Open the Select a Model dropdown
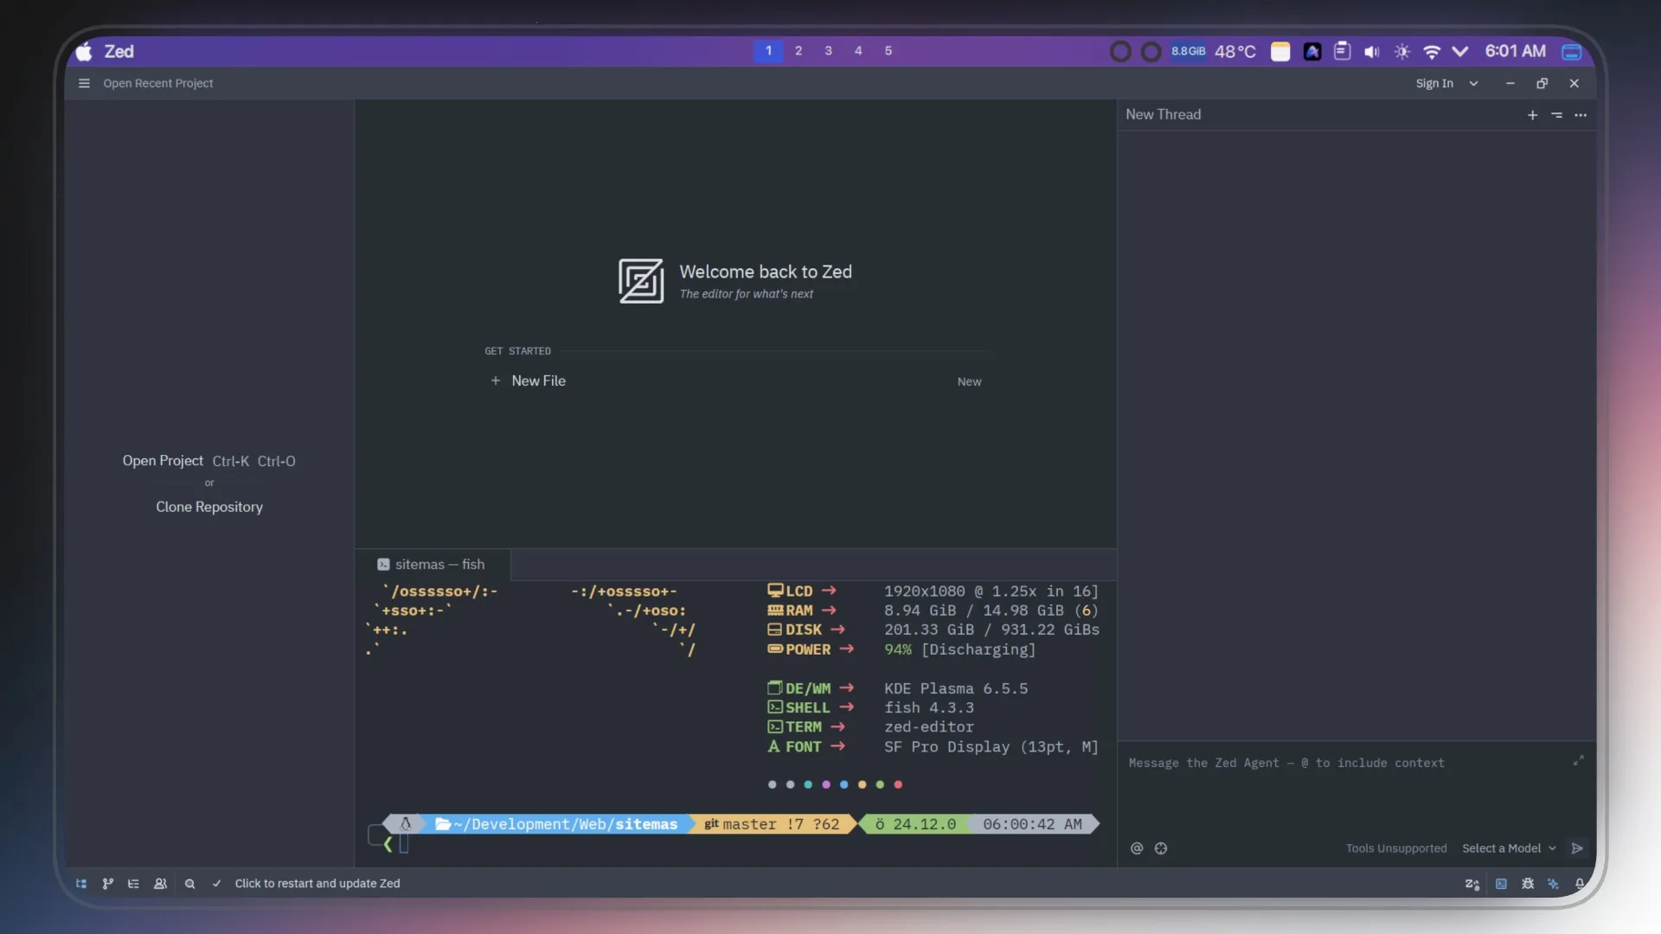 click(1506, 848)
